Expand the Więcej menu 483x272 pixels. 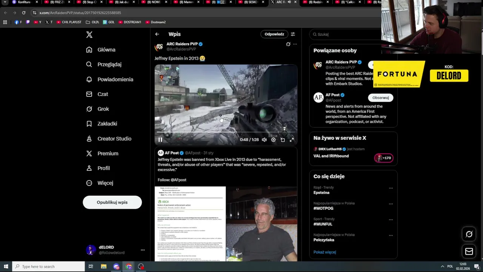[x=100, y=183]
